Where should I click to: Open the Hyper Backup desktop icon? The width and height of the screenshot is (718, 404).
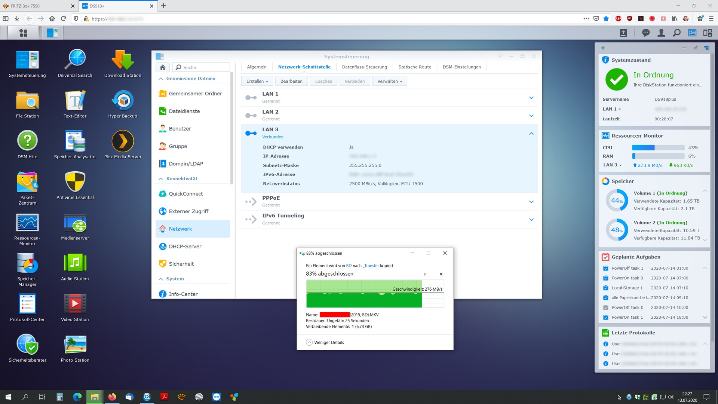[123, 101]
